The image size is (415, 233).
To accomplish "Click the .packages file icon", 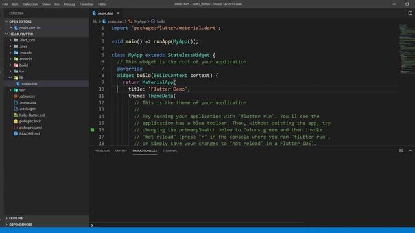I will click(x=16, y=109).
